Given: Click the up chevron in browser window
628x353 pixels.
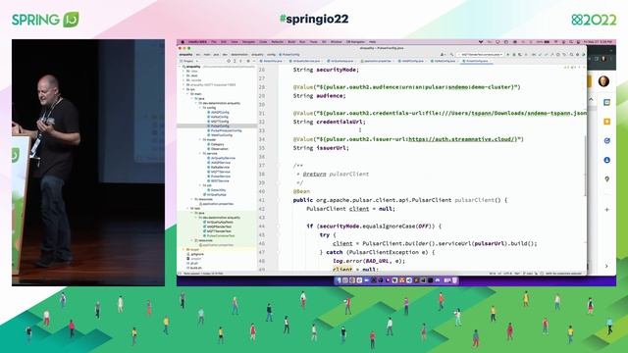Looking at the screenshot, I should [592, 99].
